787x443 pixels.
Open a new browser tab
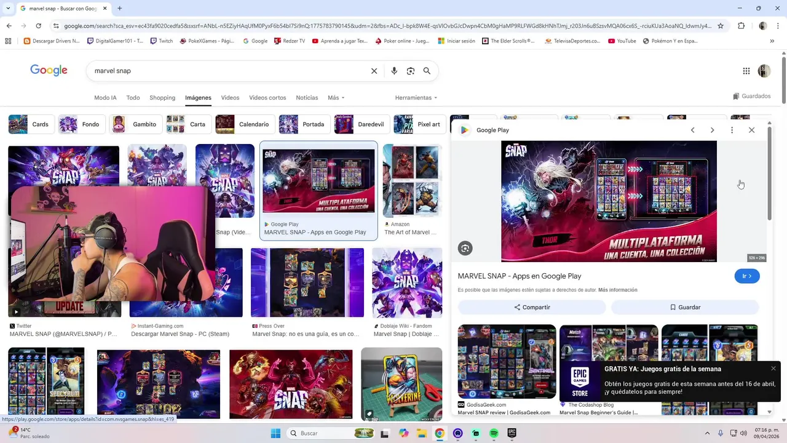119,9
